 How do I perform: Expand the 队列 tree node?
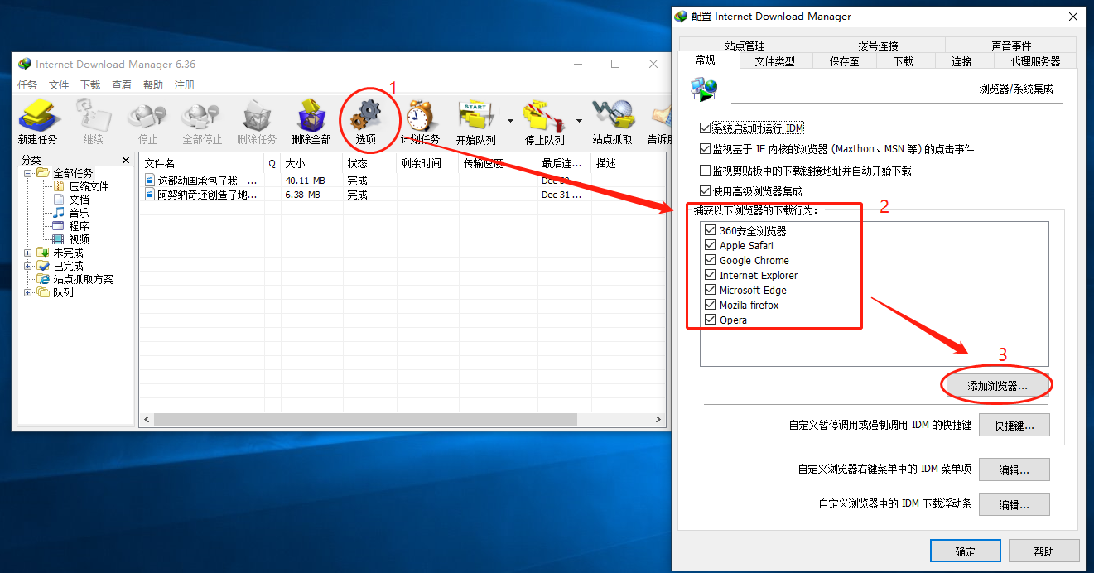(x=28, y=292)
